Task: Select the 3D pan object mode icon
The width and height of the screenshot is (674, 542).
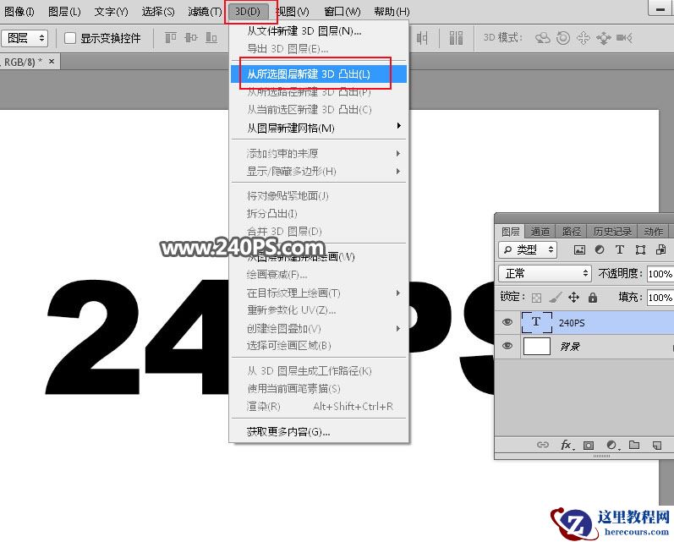Action: pyautogui.click(x=584, y=38)
